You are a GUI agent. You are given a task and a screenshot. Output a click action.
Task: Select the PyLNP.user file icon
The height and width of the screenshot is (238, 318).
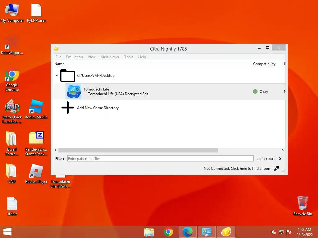(36, 13)
